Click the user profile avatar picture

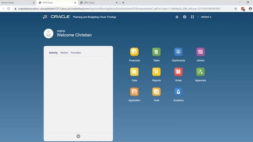pos(49,34)
